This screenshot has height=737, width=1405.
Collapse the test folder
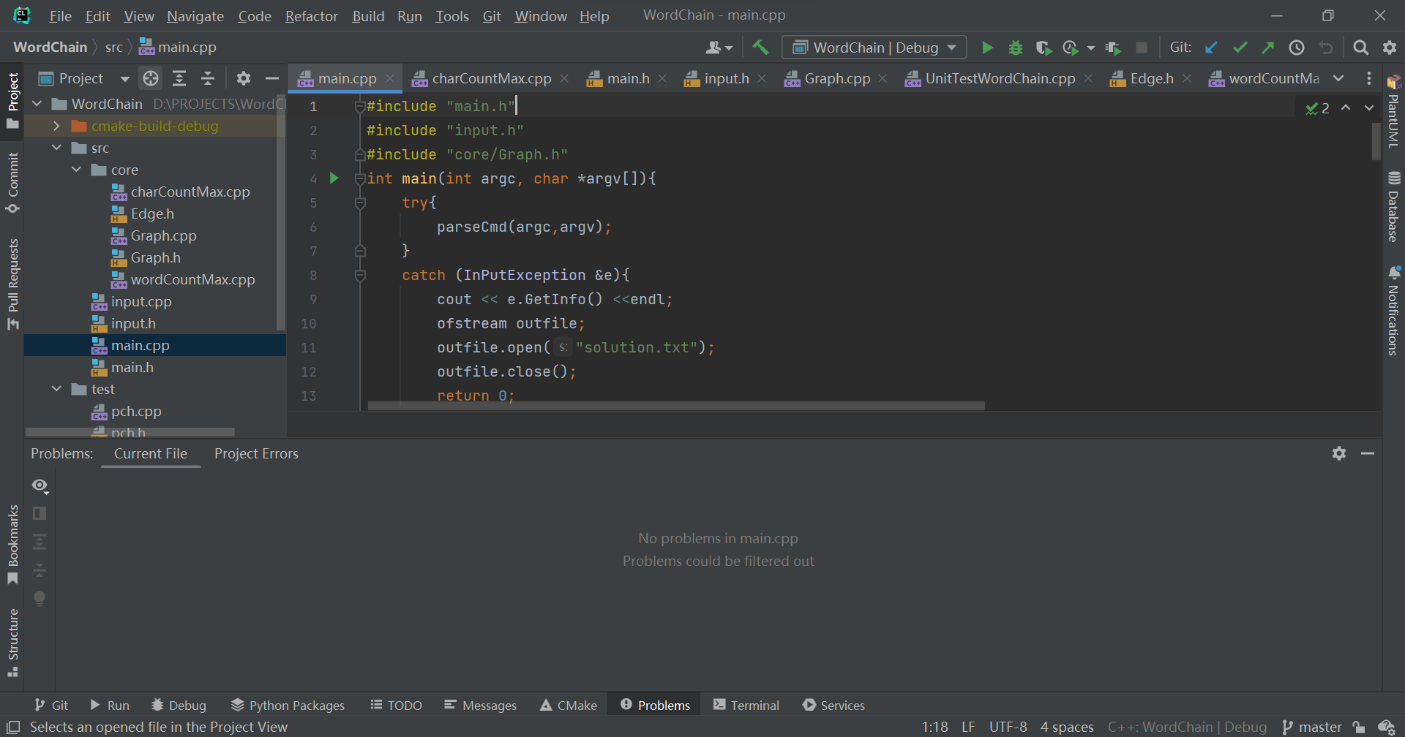click(x=56, y=389)
